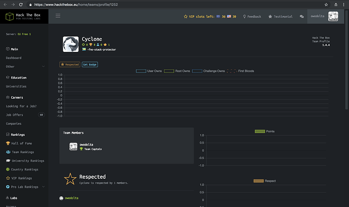Click the Careers icon in sidebar
The height and width of the screenshot is (207, 349).
tap(8, 97)
